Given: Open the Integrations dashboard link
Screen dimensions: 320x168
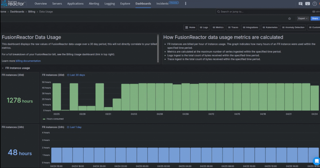Looking at the screenshot, I should point(250,27).
